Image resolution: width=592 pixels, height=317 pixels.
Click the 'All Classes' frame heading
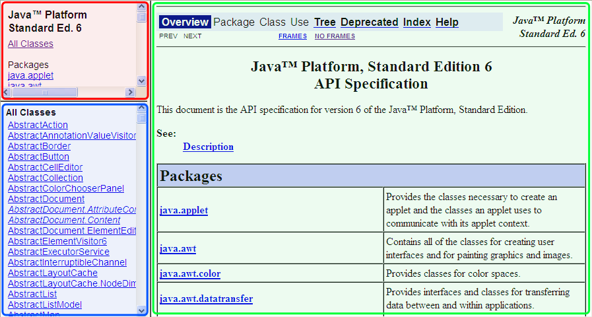(x=31, y=112)
